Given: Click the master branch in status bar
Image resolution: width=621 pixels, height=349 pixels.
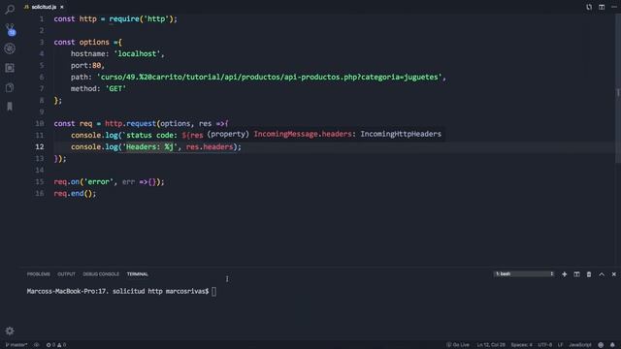Looking at the screenshot, I should (x=16, y=345).
